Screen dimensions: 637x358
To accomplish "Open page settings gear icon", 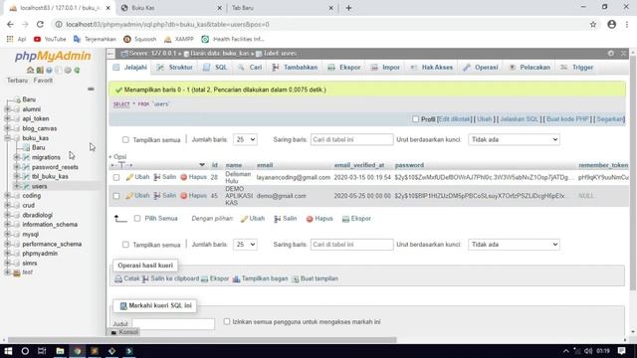I will pyautogui.click(x=610, y=53).
